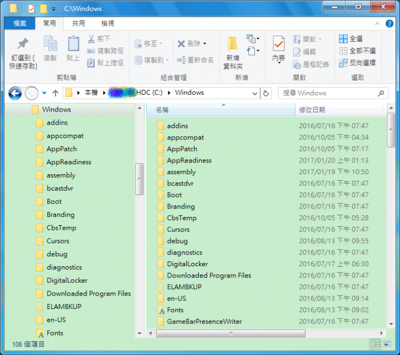Expand the address bar history dropdown

click(x=254, y=93)
